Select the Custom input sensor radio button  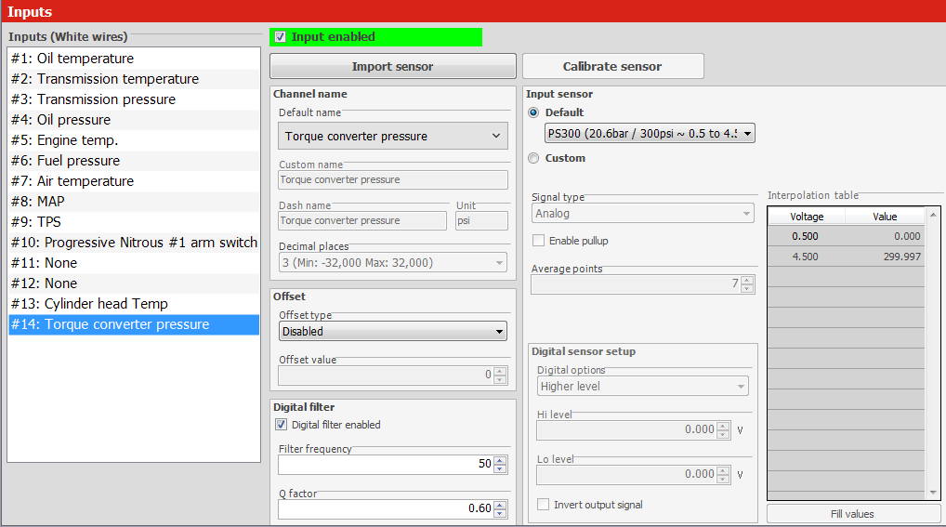533,158
